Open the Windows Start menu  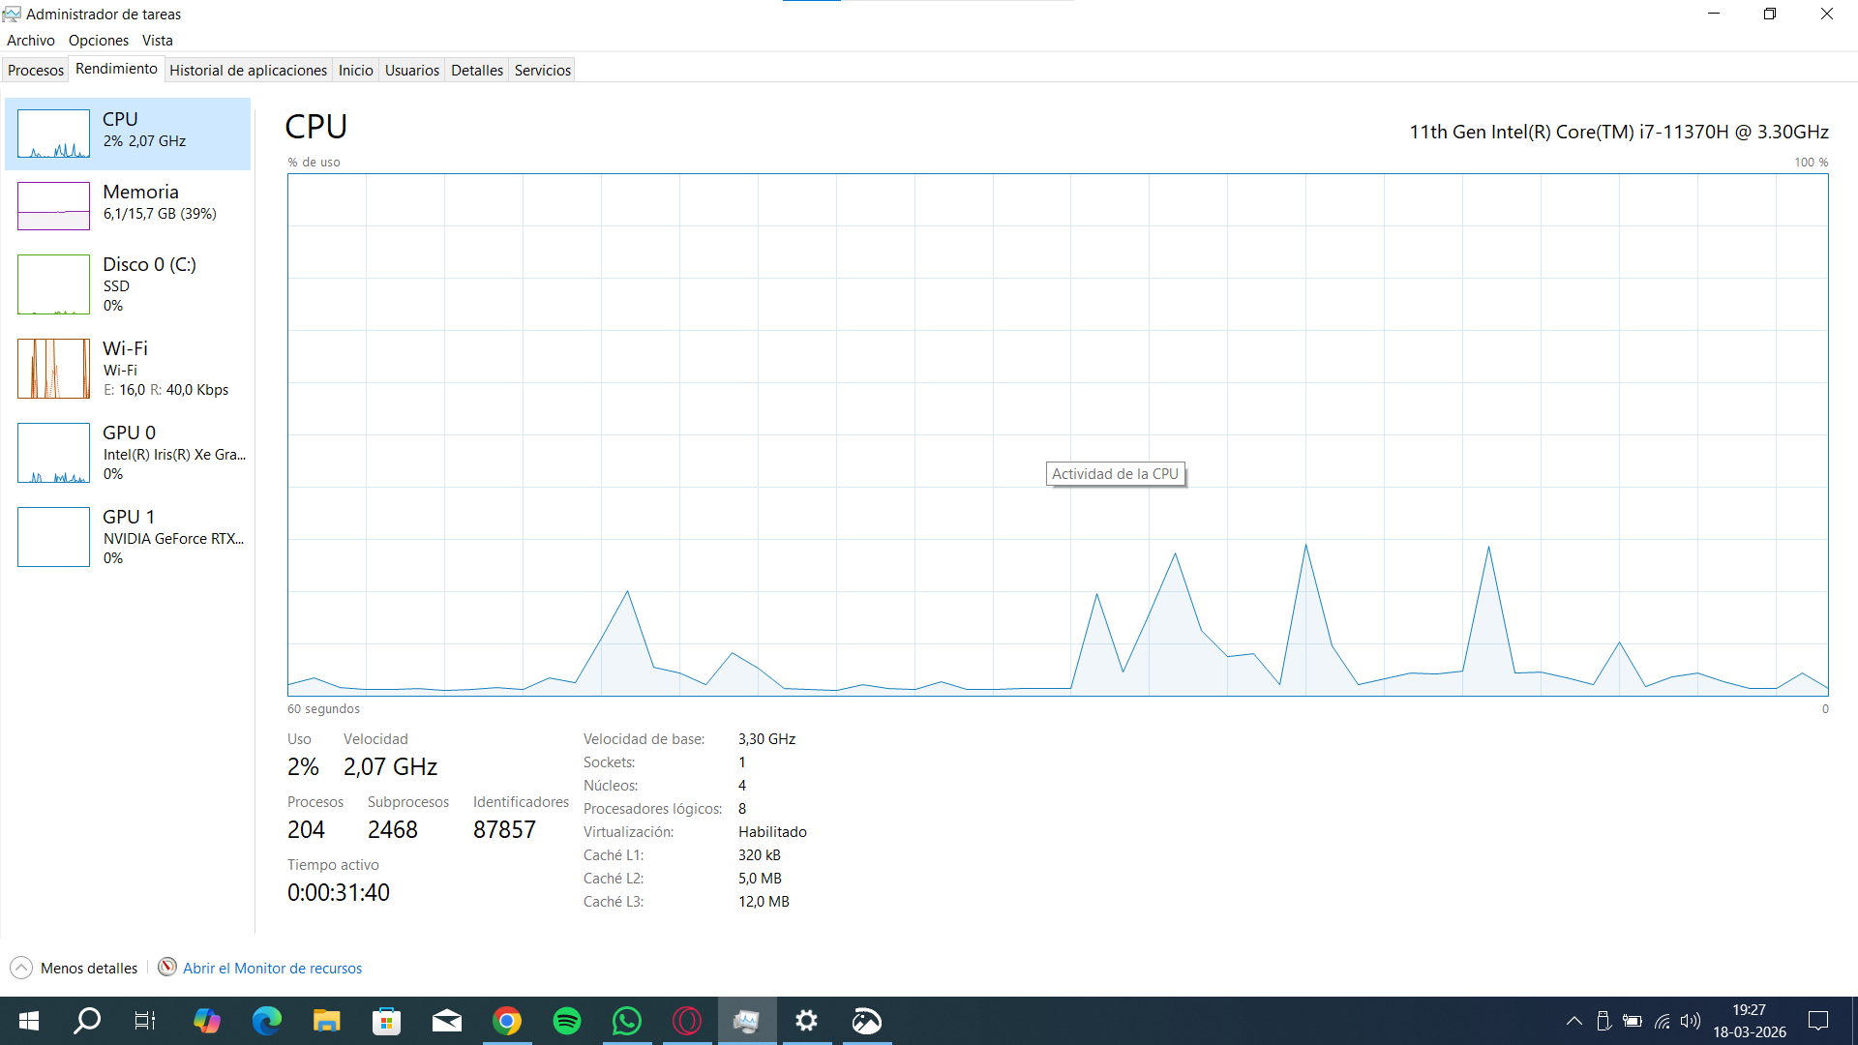28,1021
